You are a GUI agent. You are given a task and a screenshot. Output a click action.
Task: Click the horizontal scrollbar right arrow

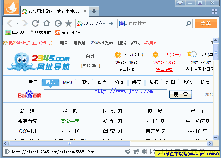pyautogui.click(x=210, y=143)
